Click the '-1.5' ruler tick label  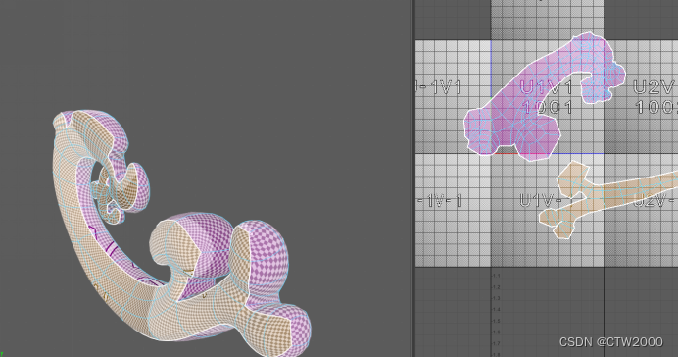pos(496,321)
